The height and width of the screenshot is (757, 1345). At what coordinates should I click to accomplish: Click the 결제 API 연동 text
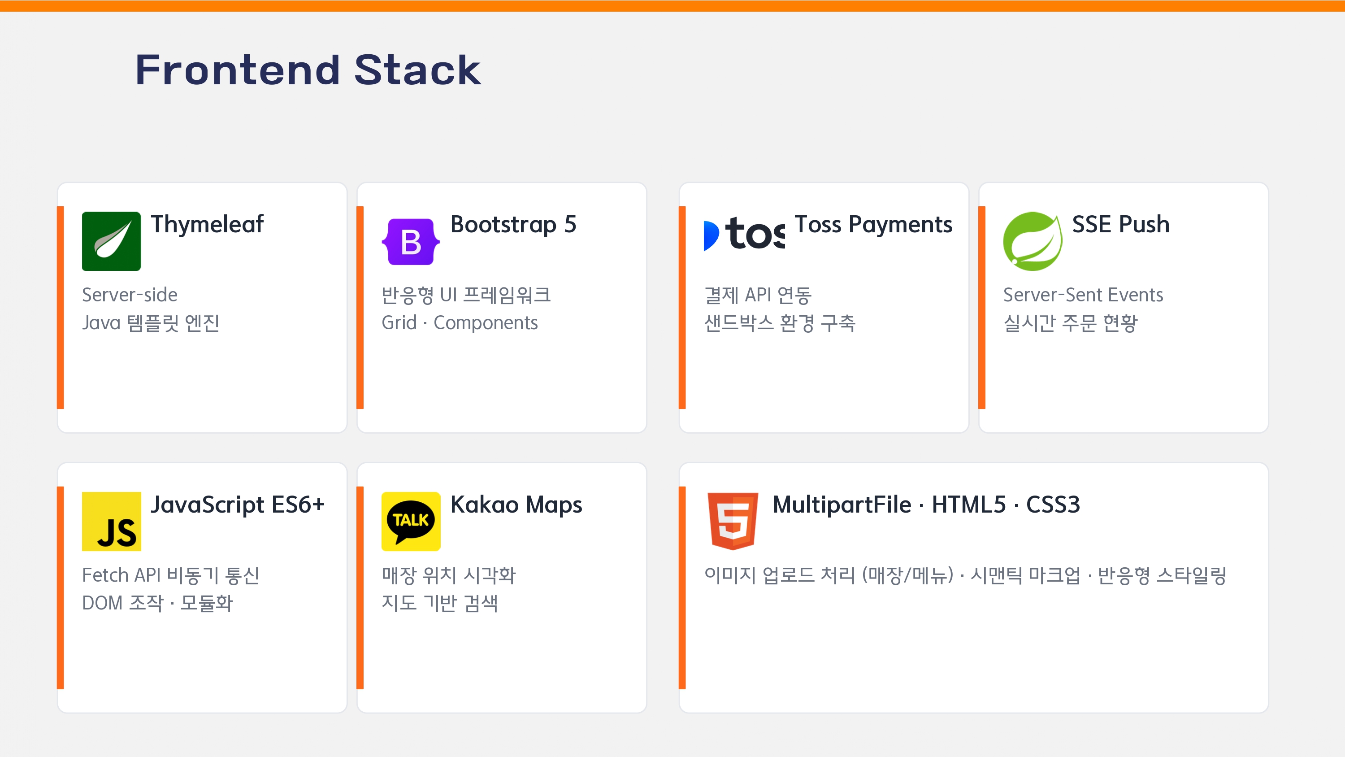[x=758, y=295]
